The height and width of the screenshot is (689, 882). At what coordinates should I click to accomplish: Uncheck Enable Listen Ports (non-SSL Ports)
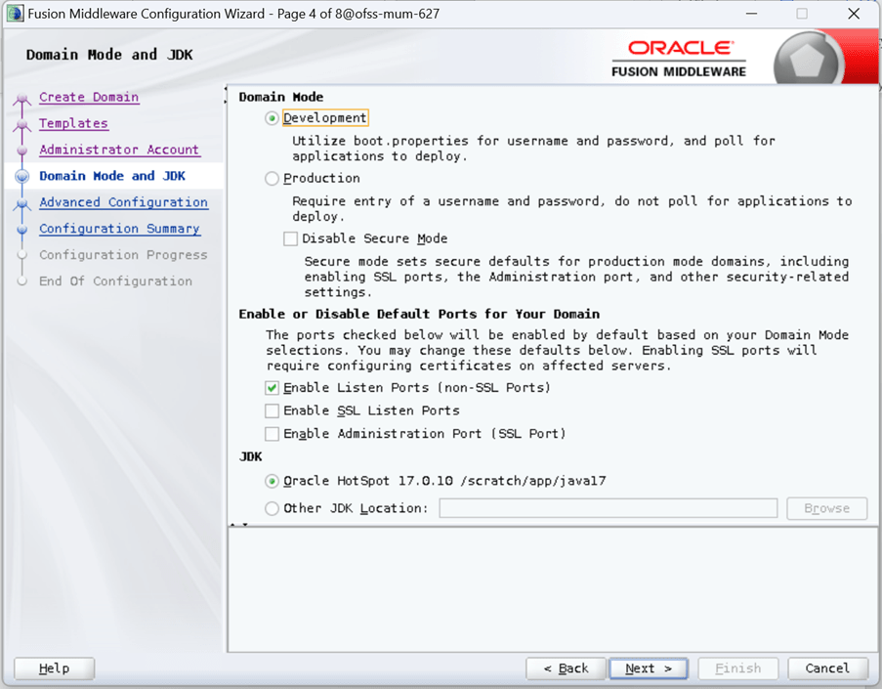pos(272,388)
